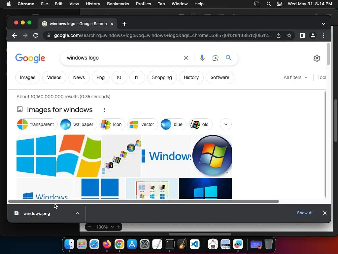Open System Settings from the Dock
338x254 pixels.
click(x=145, y=244)
